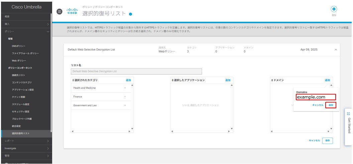Toggle the hamburger menu icon
The width and height of the screenshot is (353, 164).
click(59, 11)
